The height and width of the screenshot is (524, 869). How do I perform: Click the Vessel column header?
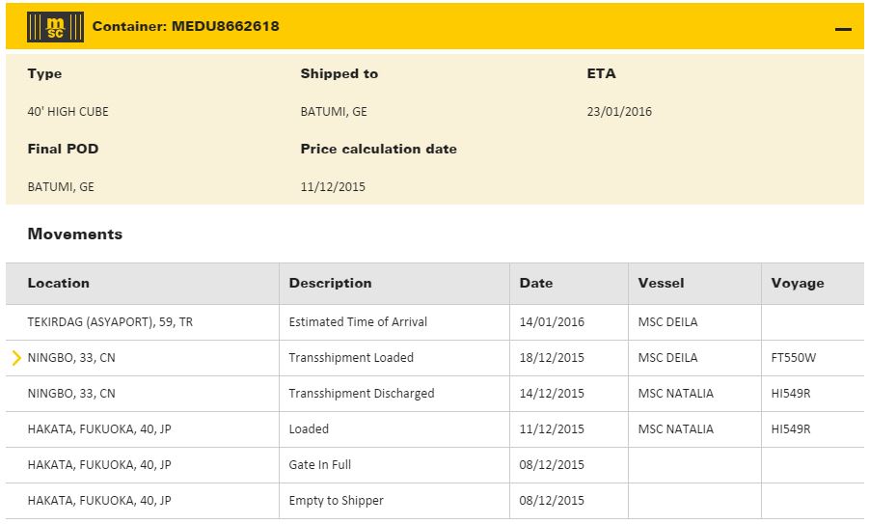click(661, 284)
